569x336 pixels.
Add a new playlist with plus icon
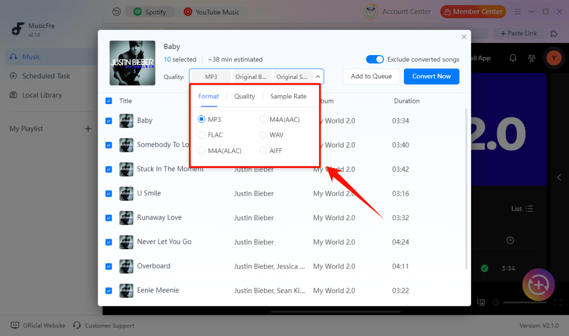pos(88,129)
